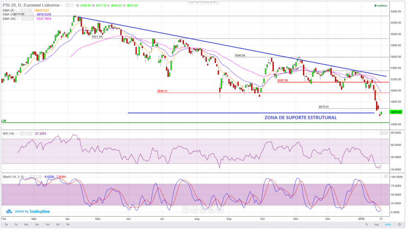
Task: Click EMA (9) value 4808.6247
Action: tap(42, 10)
